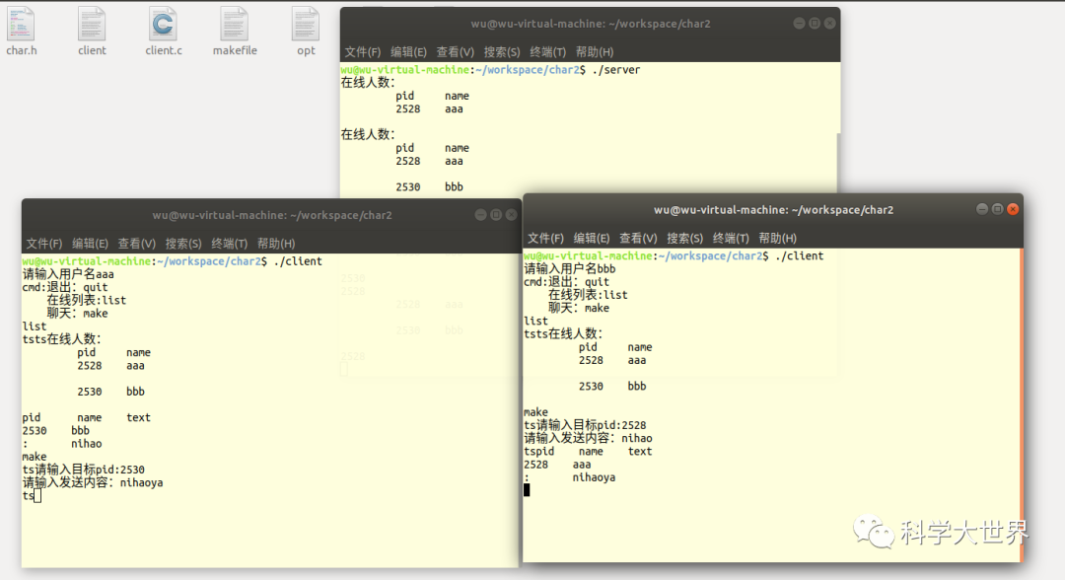Image resolution: width=1065 pixels, height=580 pixels.
Task: Open 查看(V) menu in aaa client terminal
Action: 136,243
